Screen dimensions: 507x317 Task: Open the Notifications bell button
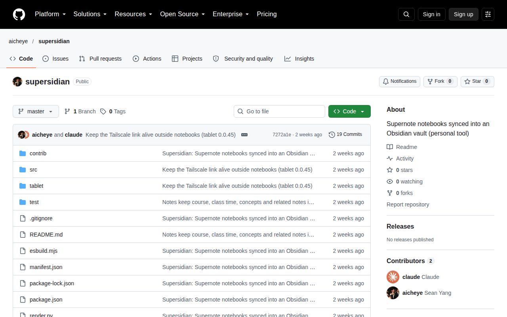(x=400, y=82)
